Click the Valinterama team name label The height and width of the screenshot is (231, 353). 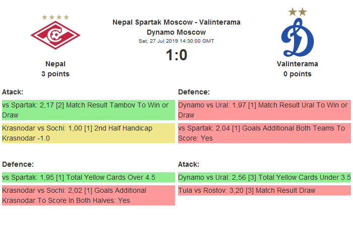(x=298, y=64)
